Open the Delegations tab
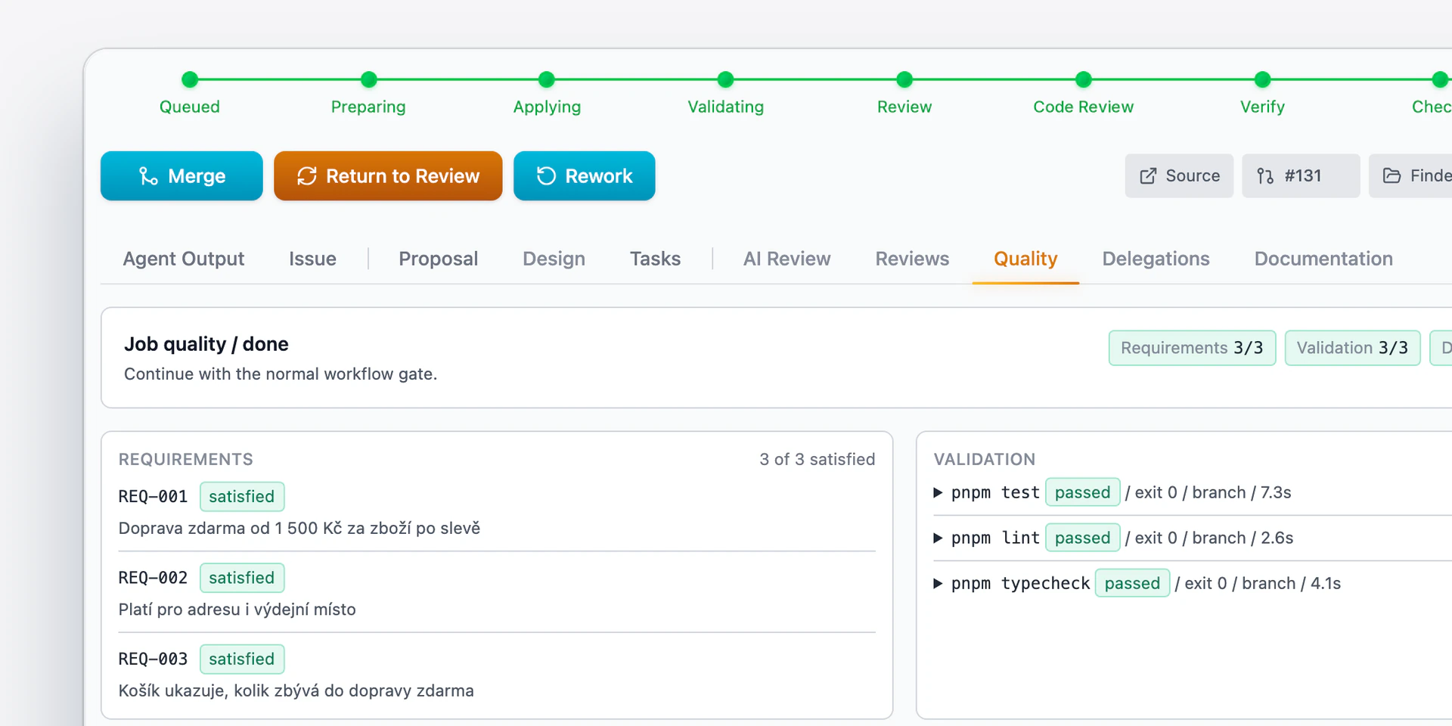Screen dimensions: 1452x726 point(1156,259)
